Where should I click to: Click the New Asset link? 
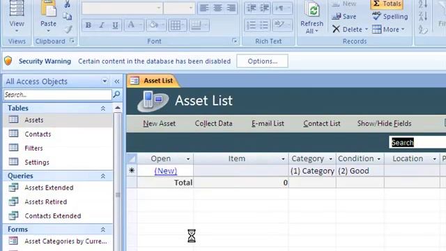pos(160,123)
